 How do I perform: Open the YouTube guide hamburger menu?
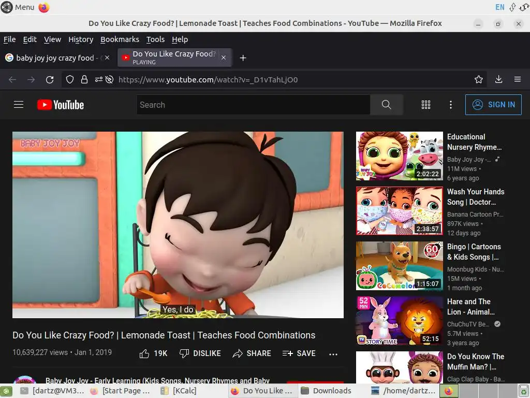click(x=19, y=105)
